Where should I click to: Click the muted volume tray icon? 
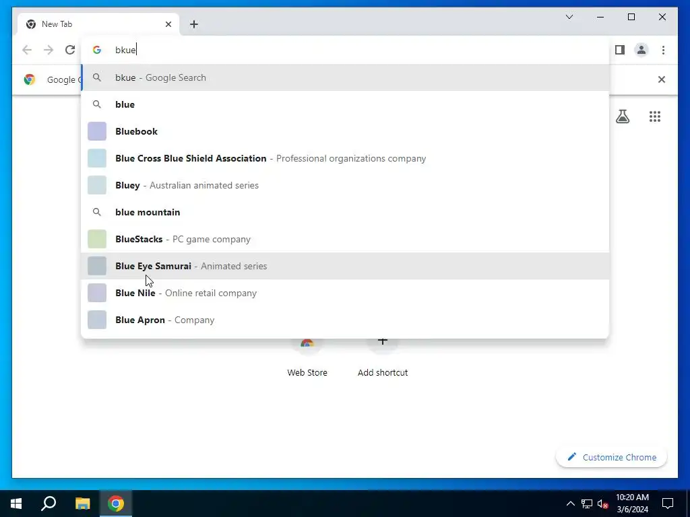(603, 504)
